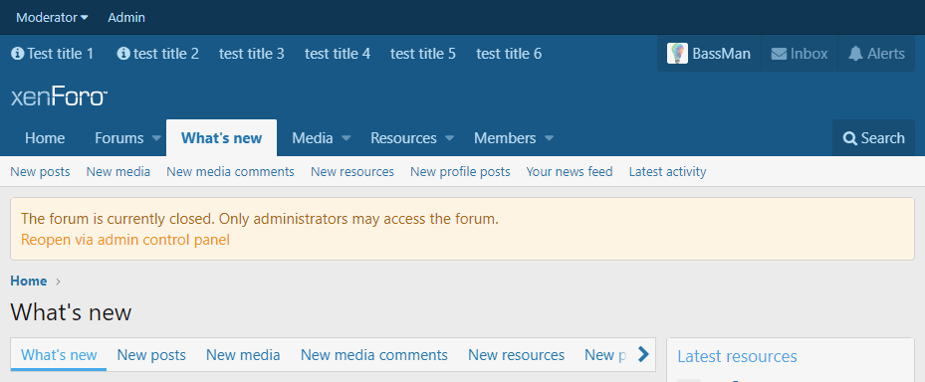Viewport: 925px width, 382px height.
Task: Click the BassMan avatar image
Action: [x=677, y=54]
